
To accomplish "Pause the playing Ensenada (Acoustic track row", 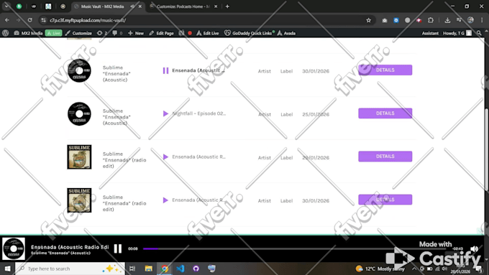I will click(165, 70).
